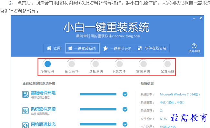
Task: Click the checkmark for 系统软件环境
Action: 125,109
